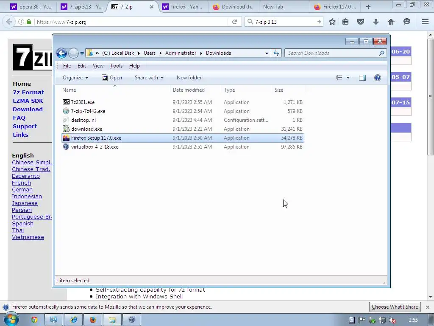434x326 pixels.
Task: Click Users in the address breadcrumb
Action: pyautogui.click(x=150, y=53)
